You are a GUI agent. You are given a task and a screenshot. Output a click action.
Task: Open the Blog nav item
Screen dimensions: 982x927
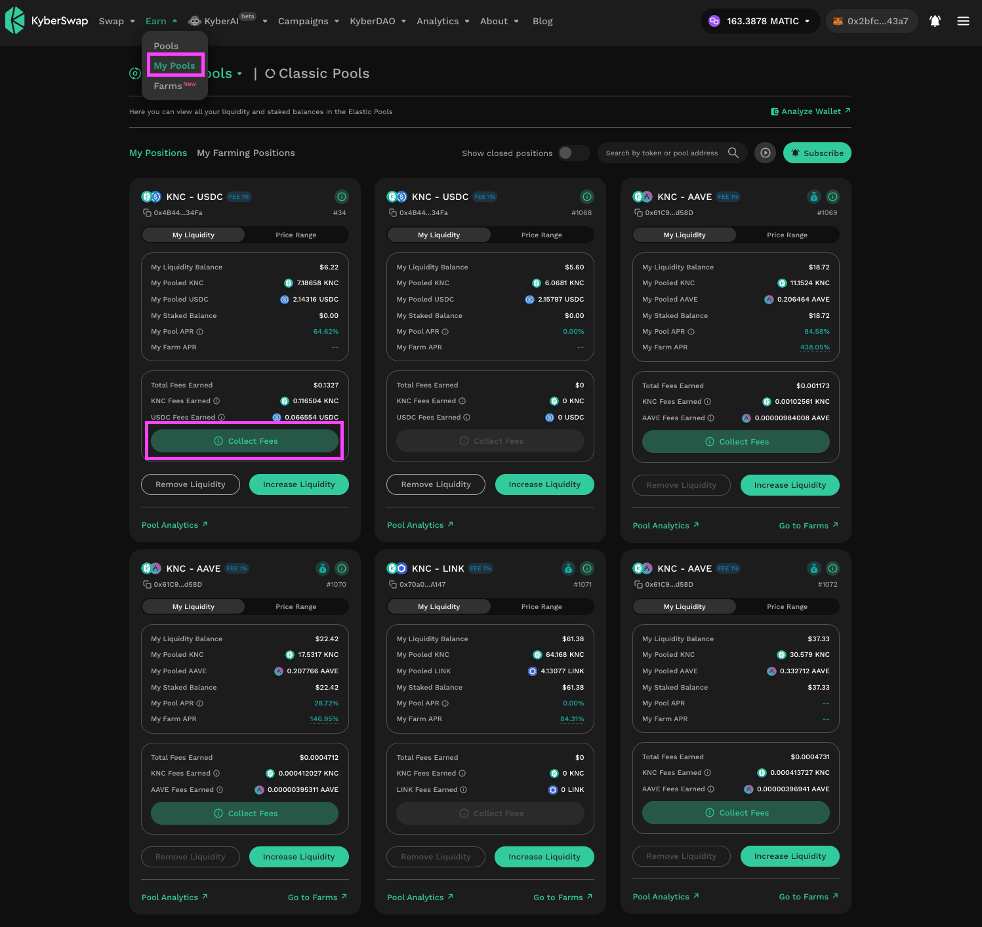tap(542, 21)
